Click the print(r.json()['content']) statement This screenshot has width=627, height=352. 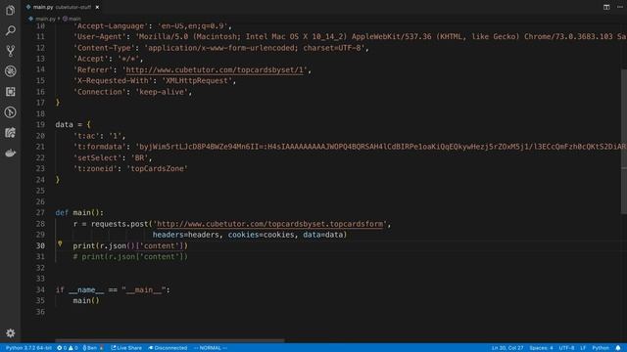pyautogui.click(x=130, y=245)
